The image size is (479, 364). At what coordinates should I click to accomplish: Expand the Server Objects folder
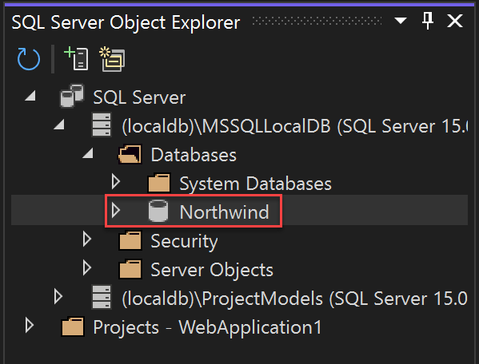coord(87,268)
